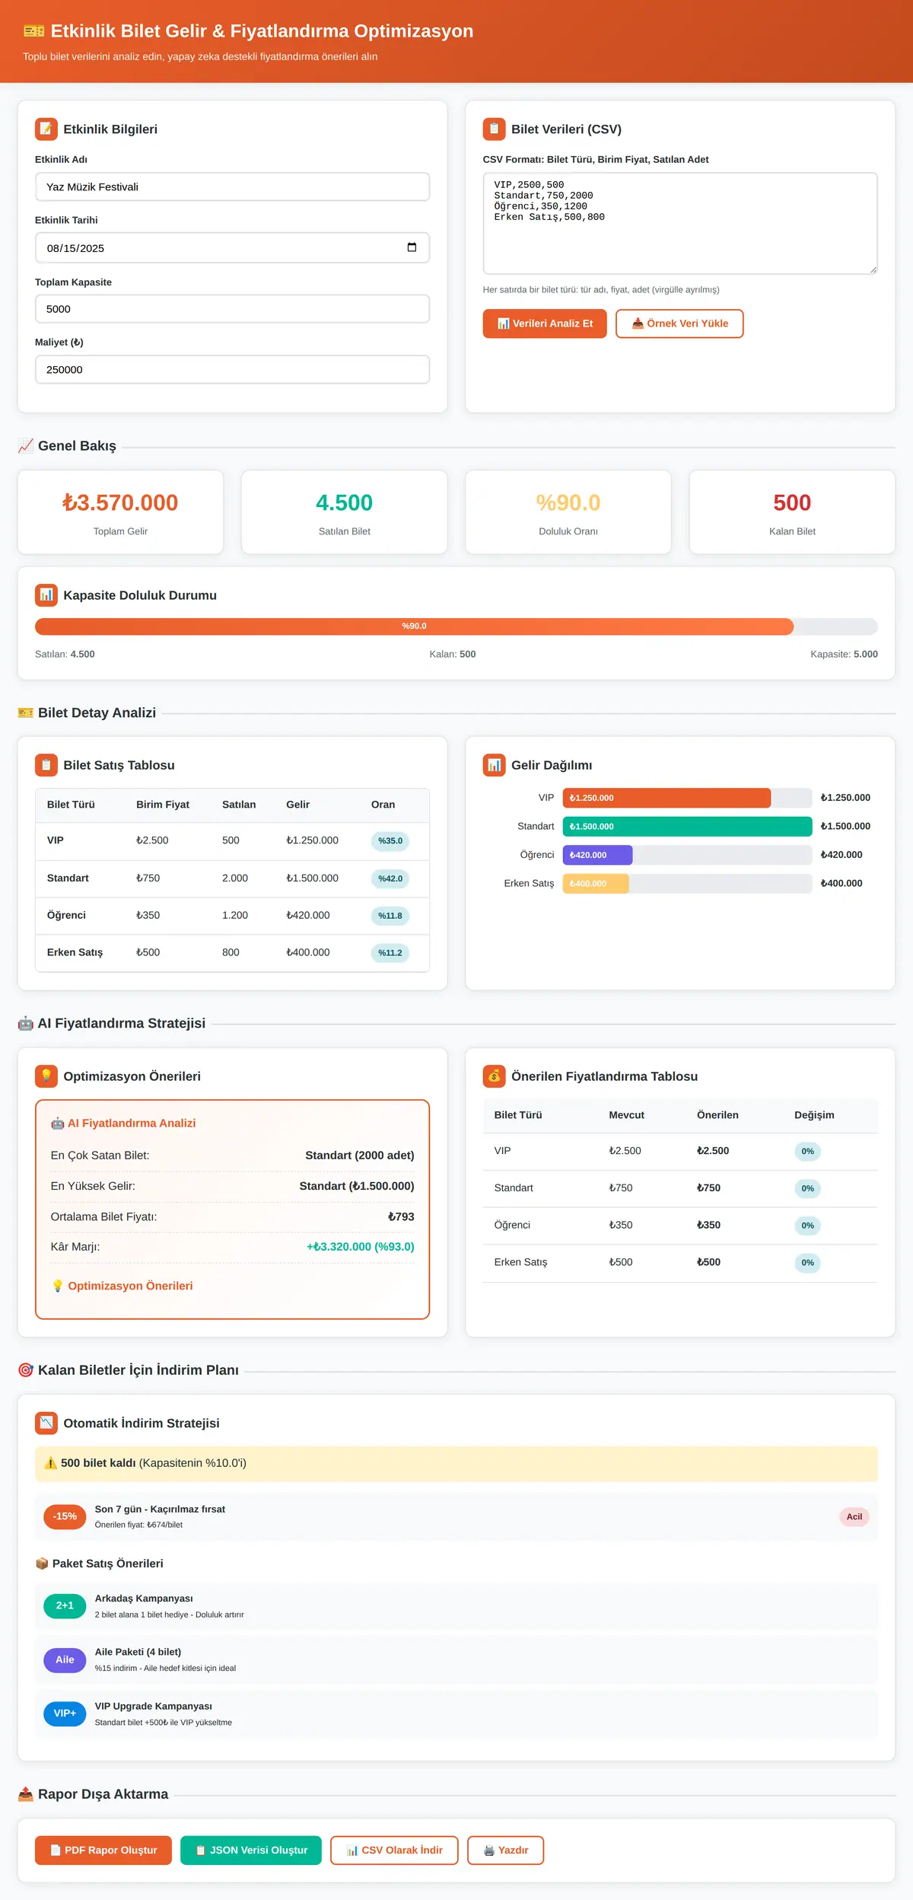Click the Arkadaş Kampanyası title

coord(144,1599)
